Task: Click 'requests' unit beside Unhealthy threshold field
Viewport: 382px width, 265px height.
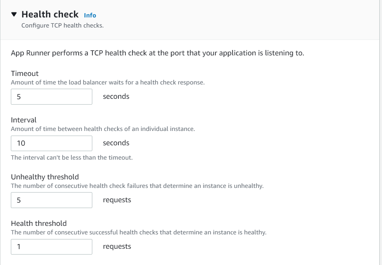Action: (117, 200)
